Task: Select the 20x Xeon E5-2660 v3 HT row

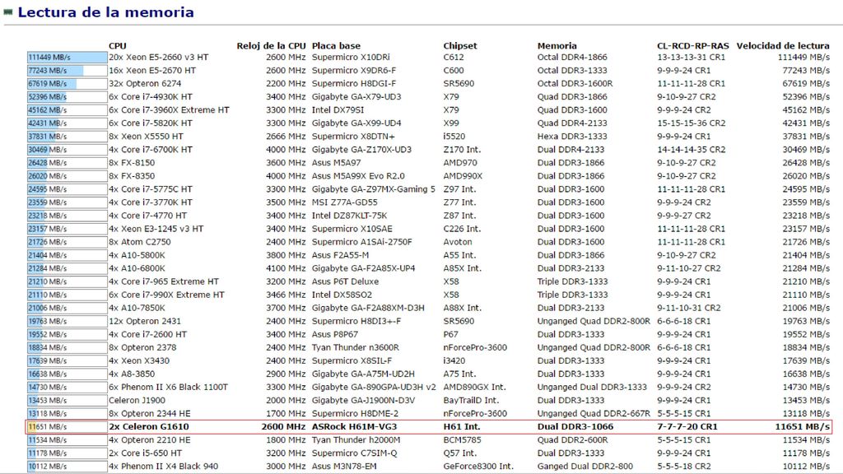Action: click(x=428, y=57)
